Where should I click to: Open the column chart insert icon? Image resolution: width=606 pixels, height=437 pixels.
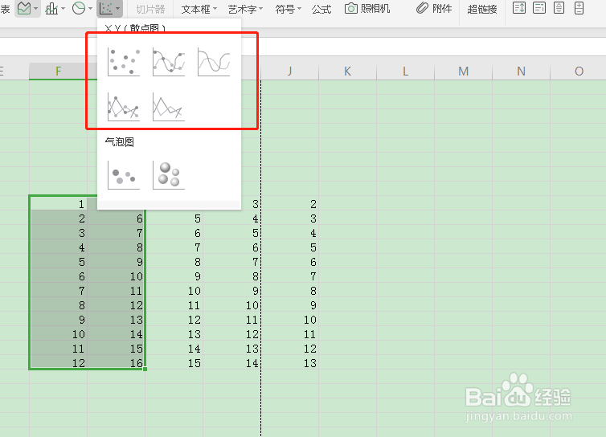pos(51,8)
